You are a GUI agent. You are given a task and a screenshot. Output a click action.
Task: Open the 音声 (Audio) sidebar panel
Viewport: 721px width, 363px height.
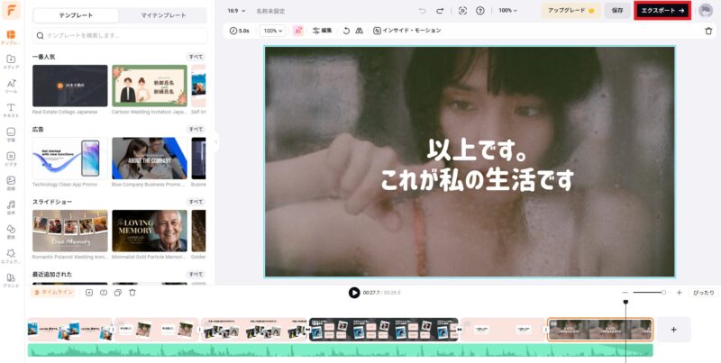click(x=11, y=208)
